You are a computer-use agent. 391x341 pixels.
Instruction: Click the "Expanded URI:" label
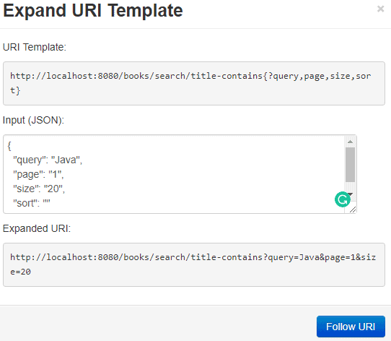37,228
